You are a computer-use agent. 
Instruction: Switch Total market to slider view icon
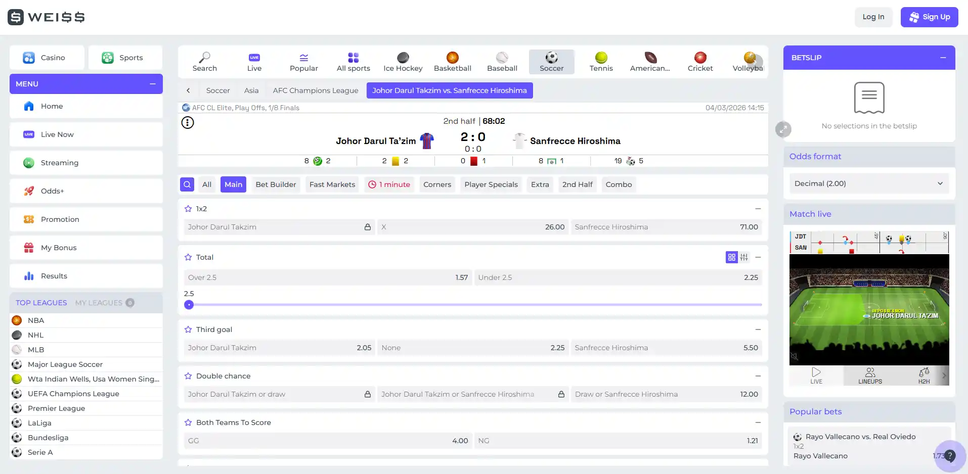pos(744,257)
